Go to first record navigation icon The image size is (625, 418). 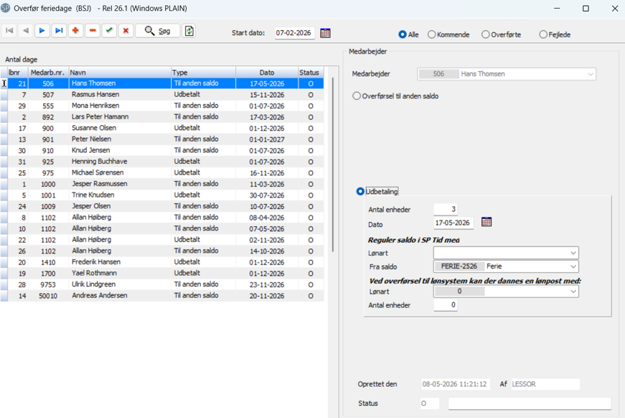coord(9,31)
